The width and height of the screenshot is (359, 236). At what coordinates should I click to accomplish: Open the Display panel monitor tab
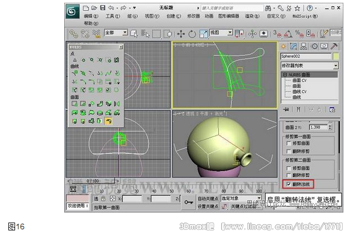pyautogui.click(x=324, y=46)
